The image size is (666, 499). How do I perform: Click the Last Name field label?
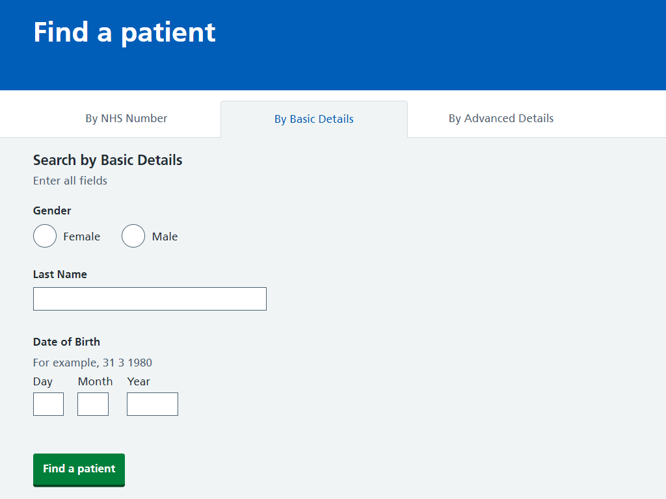(60, 275)
